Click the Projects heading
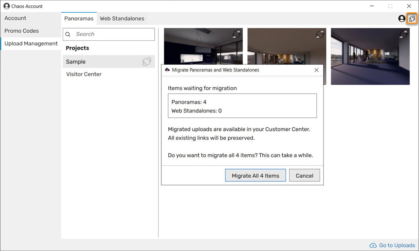This screenshot has height=251, width=419. (x=78, y=48)
